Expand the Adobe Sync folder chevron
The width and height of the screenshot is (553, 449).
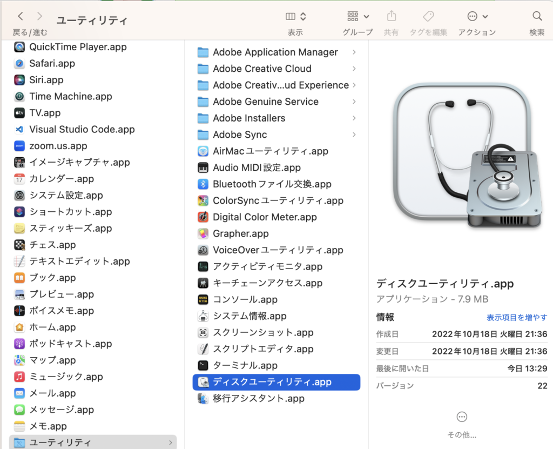tap(354, 135)
